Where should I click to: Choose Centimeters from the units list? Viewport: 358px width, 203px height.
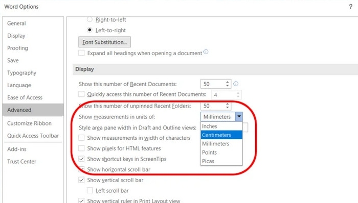221,135
